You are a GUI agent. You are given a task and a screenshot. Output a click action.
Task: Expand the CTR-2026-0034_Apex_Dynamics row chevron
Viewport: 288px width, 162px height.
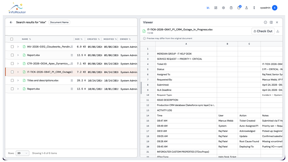pos(18,63)
